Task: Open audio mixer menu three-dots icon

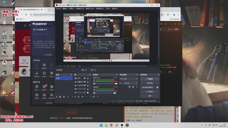Action: tap(98, 97)
